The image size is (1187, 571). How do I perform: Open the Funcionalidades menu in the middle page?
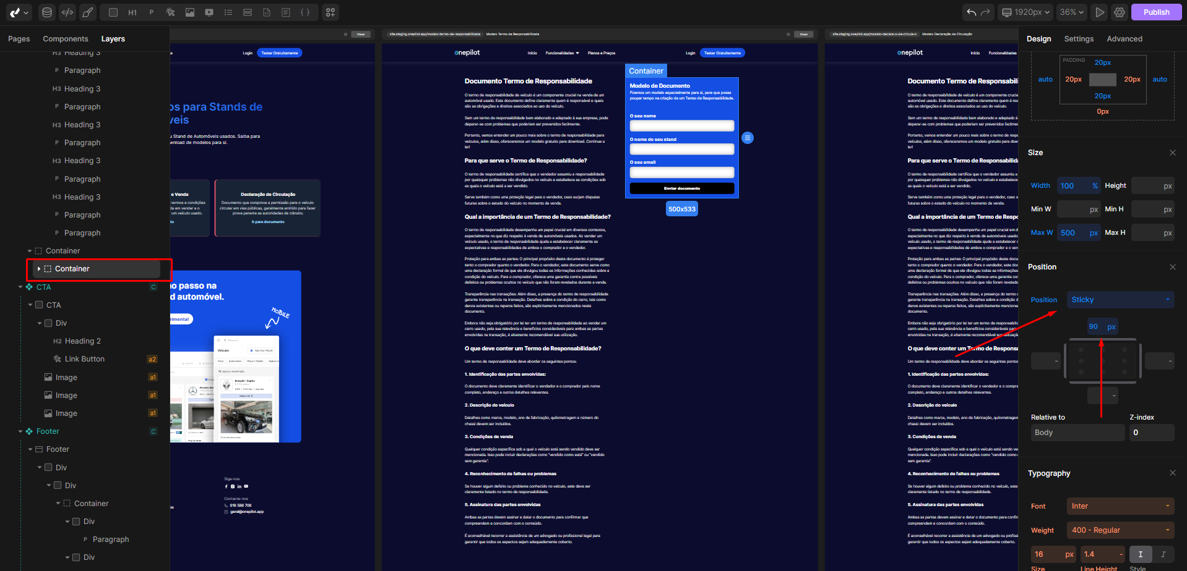click(x=562, y=53)
